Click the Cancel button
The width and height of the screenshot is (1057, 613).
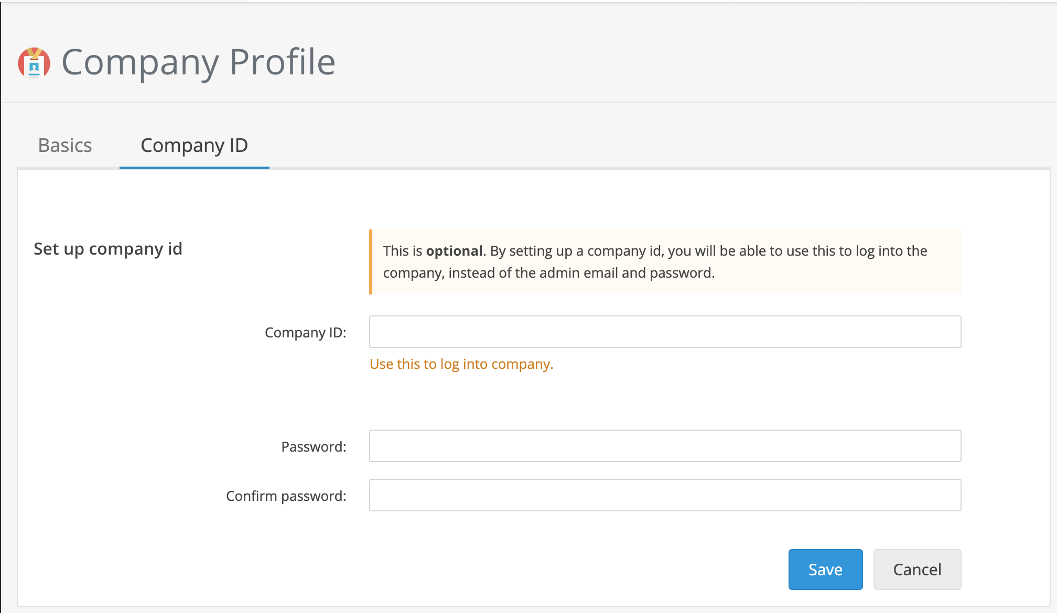click(x=917, y=570)
